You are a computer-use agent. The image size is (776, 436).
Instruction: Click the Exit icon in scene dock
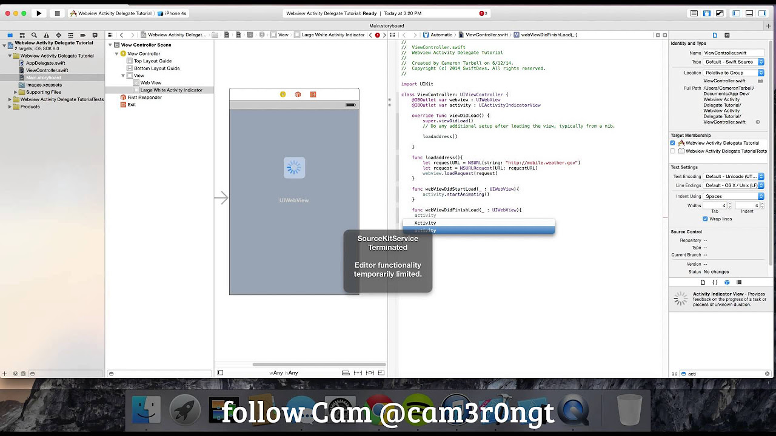coord(313,94)
